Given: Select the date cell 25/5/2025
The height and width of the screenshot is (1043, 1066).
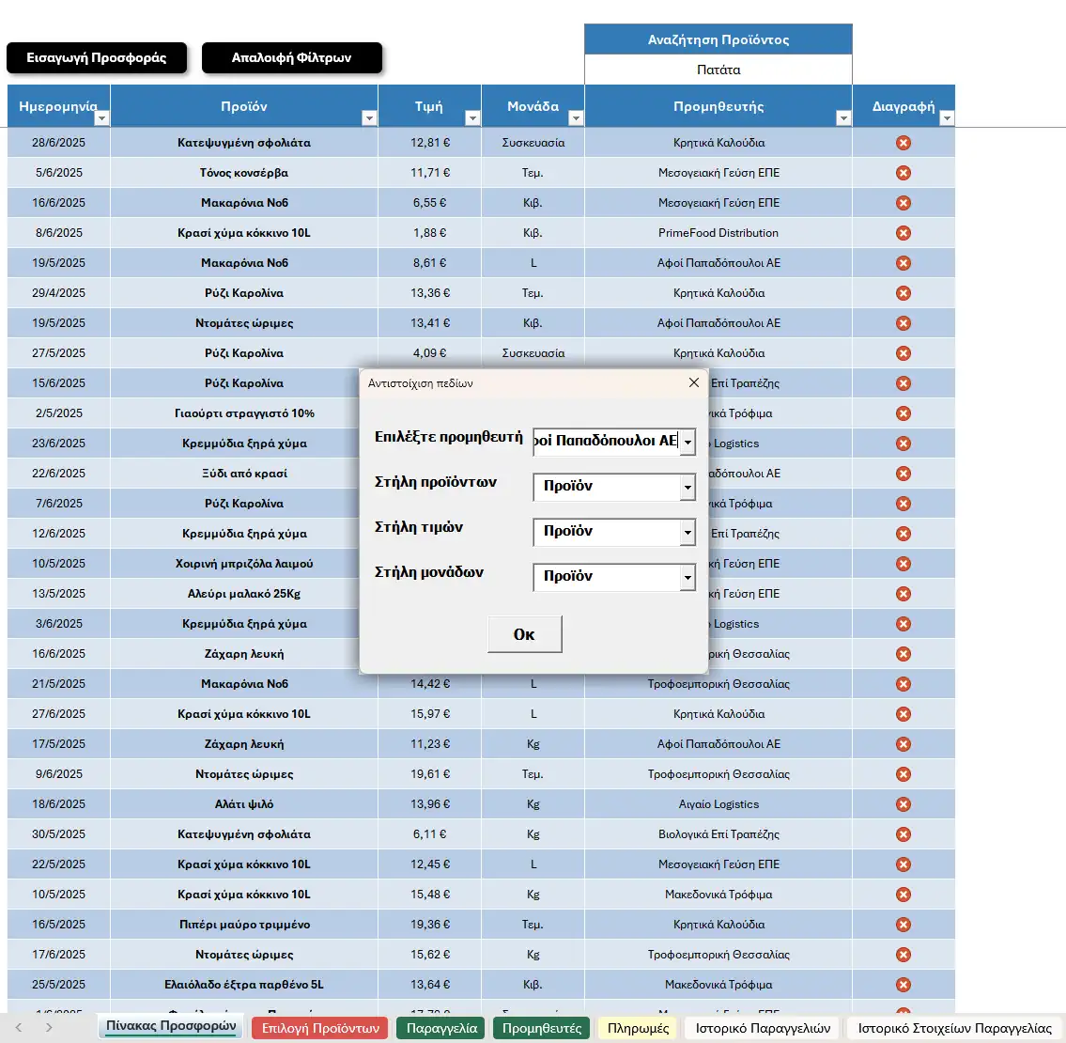Looking at the screenshot, I should click(58, 985).
